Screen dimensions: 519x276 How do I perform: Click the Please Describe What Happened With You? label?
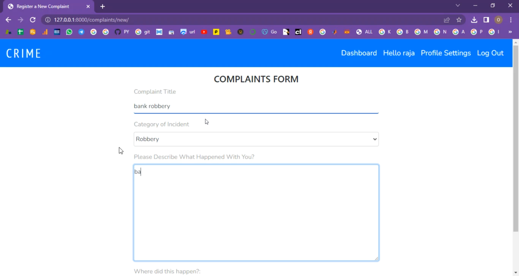[194, 157]
